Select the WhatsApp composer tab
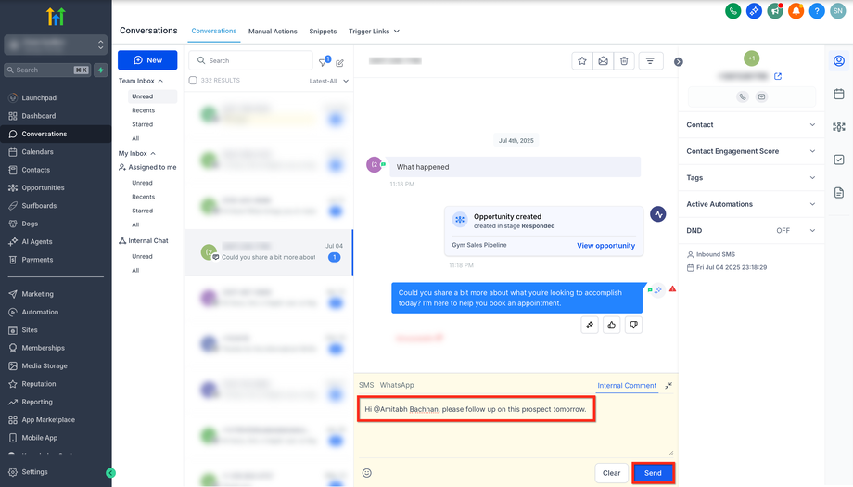853x487 pixels. coord(397,385)
